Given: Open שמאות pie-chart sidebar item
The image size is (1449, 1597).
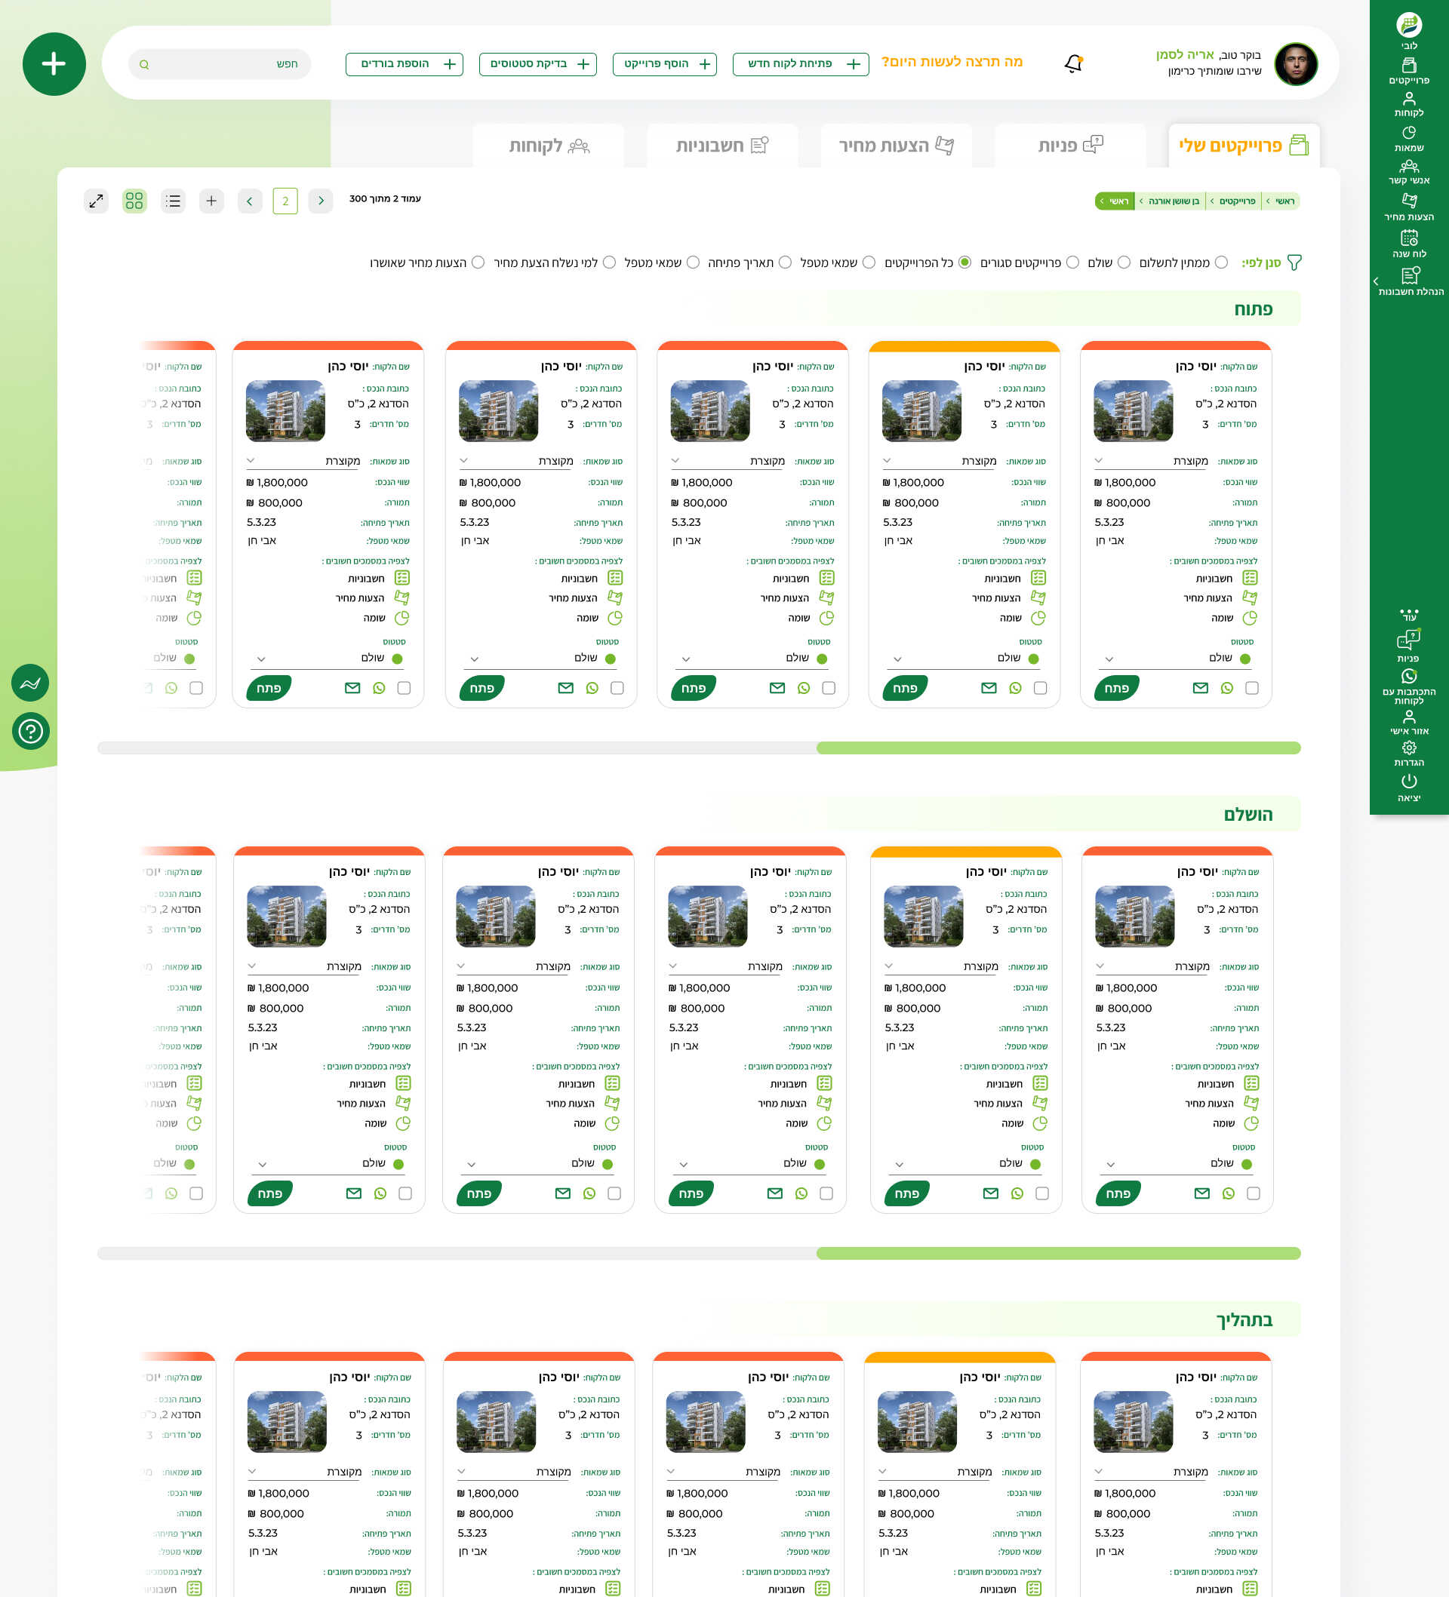Looking at the screenshot, I should [1408, 139].
